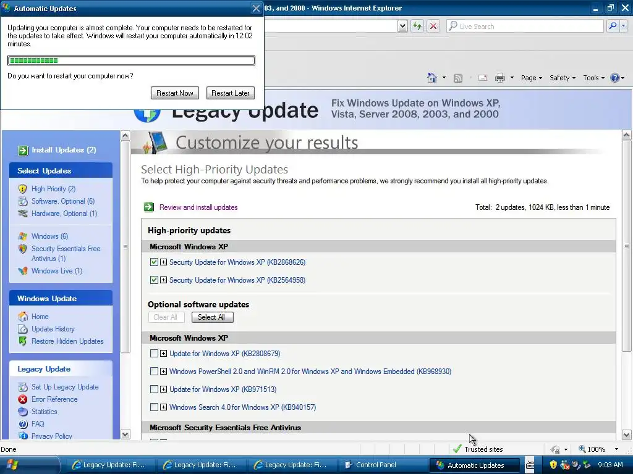Click the sidebar scrollbar down arrow
Image resolution: width=633 pixels, height=474 pixels.
[x=125, y=434]
